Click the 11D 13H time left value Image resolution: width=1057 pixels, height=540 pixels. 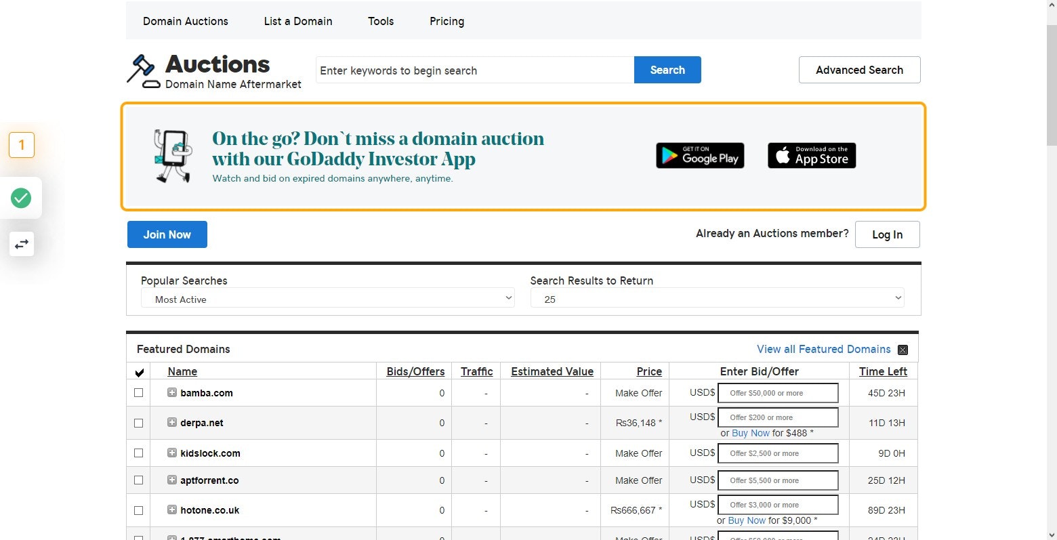[887, 423]
